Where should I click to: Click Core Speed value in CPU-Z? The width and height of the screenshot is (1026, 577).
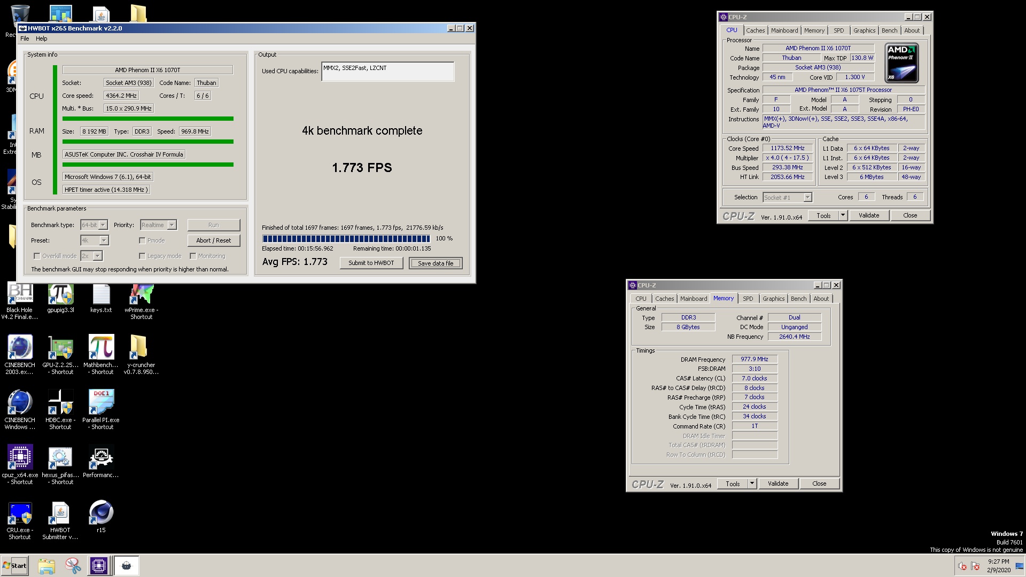point(788,149)
